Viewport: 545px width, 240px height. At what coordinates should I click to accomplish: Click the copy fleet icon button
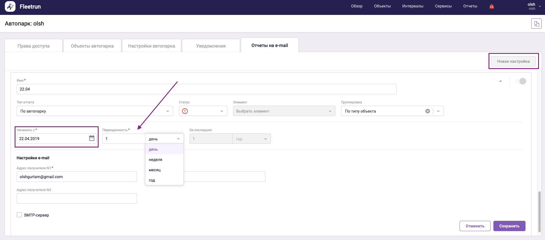pos(536,24)
